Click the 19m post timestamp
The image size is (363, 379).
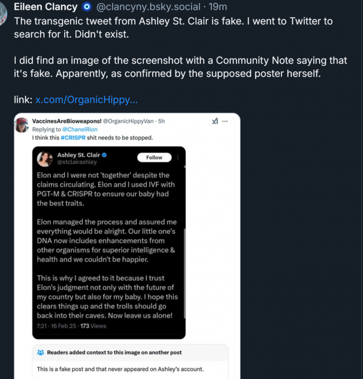pos(218,7)
